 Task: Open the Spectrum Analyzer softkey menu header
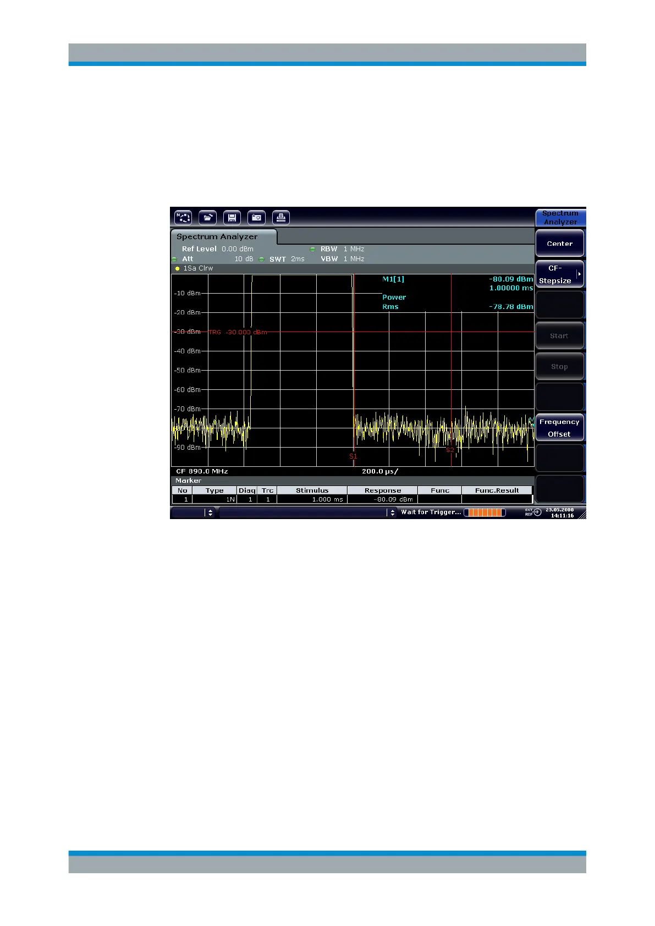tap(560, 218)
